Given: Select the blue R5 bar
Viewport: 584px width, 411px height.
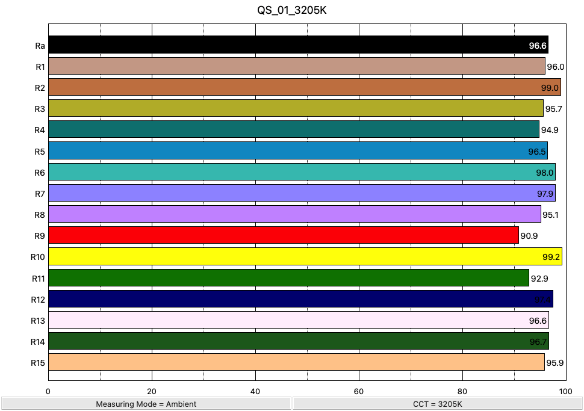Looking at the screenshot, I should (x=298, y=150).
